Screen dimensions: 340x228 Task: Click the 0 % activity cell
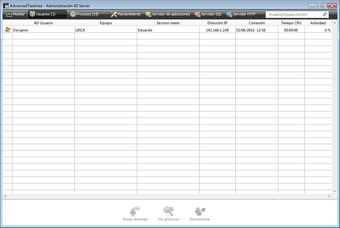(318, 30)
